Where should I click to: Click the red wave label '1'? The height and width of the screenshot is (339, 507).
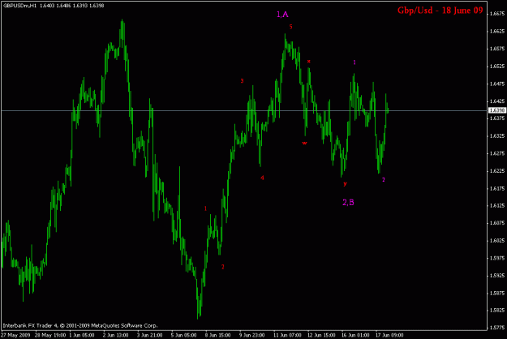pyautogui.click(x=205, y=208)
